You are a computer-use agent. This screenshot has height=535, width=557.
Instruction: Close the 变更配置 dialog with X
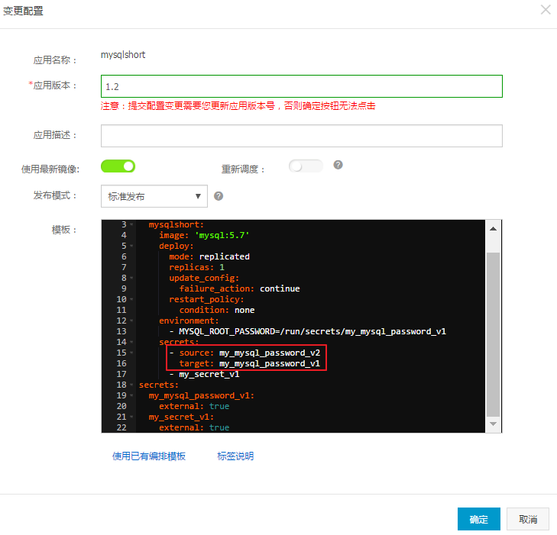546,10
